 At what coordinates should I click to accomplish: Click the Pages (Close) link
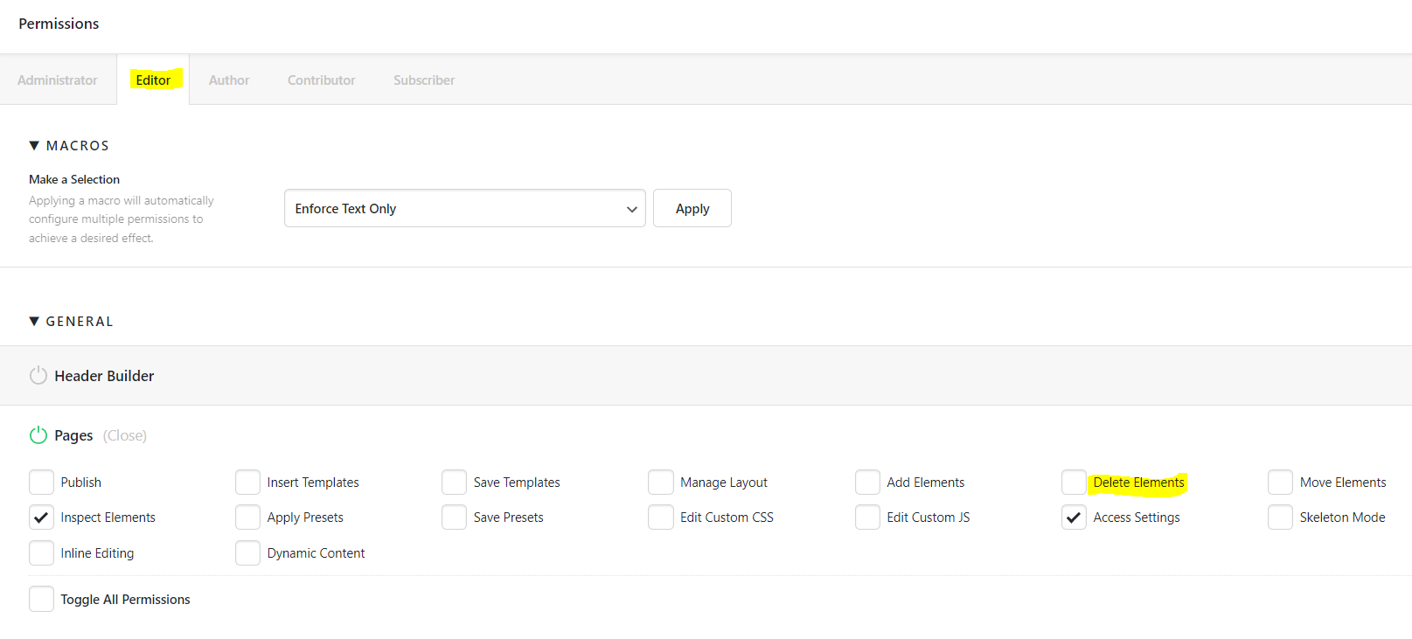125,435
